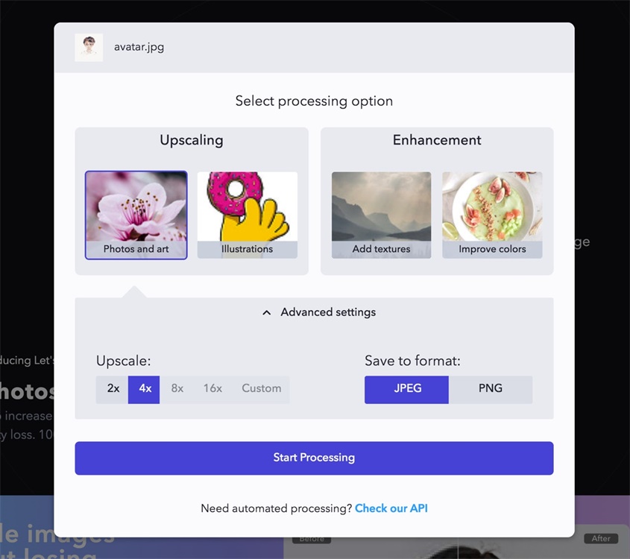This screenshot has height=559, width=630.
Task: Click the After label on background preview
Action: [601, 539]
